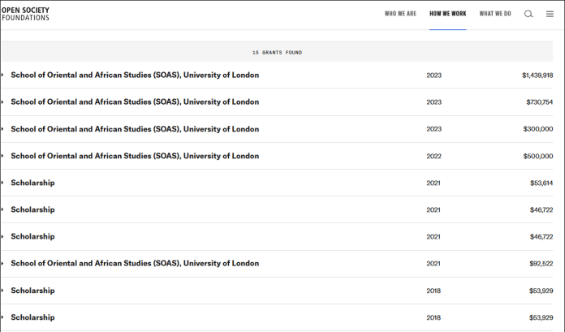Image resolution: width=565 pixels, height=332 pixels.
Task: Open the search magnifier icon
Action: tap(528, 14)
